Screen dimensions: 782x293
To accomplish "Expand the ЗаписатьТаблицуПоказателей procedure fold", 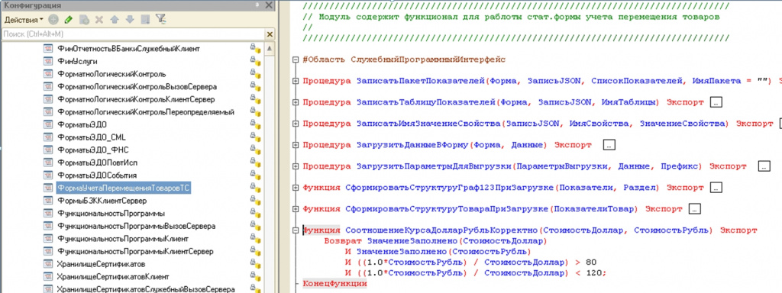I will pos(296,102).
